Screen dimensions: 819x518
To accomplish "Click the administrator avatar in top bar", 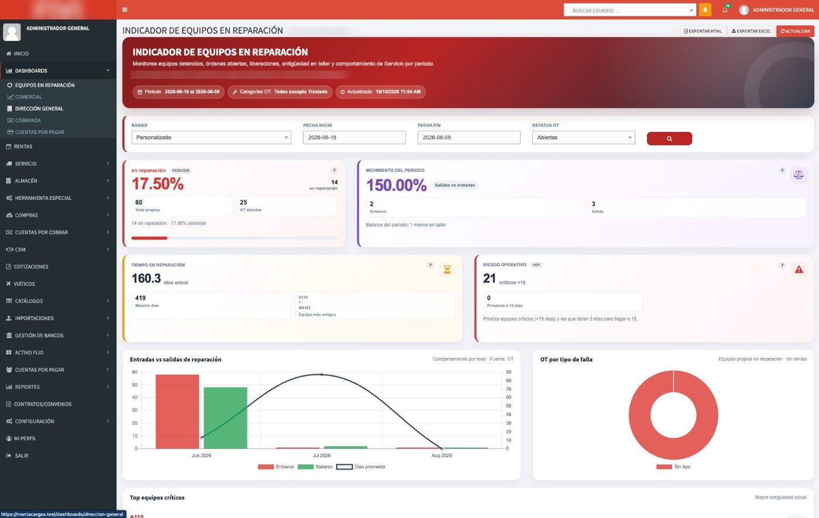I will (744, 10).
